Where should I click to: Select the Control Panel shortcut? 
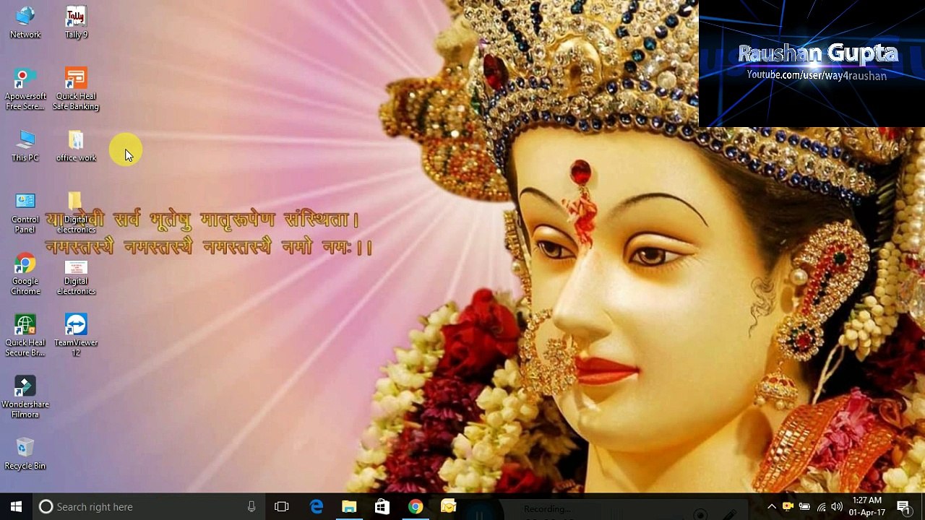point(25,213)
